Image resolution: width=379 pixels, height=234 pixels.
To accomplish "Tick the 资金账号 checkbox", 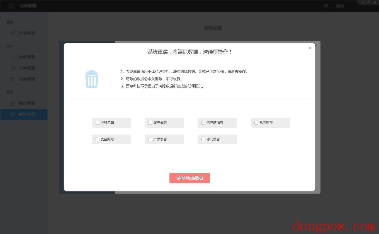I will (x=97, y=139).
